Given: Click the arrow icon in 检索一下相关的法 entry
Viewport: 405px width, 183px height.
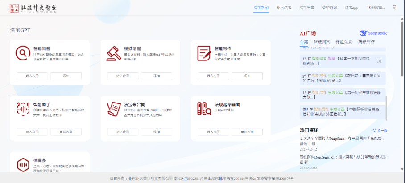Looking at the screenshot, I should click(x=379, y=61).
